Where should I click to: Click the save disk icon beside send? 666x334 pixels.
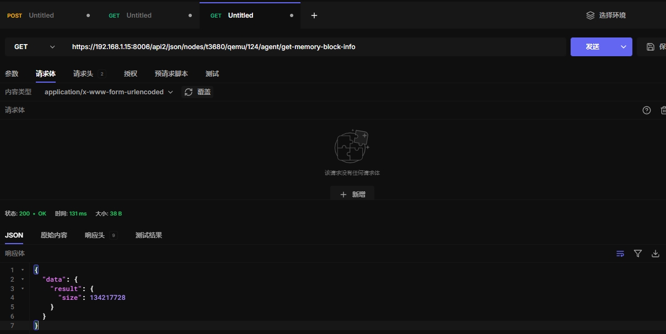651,47
